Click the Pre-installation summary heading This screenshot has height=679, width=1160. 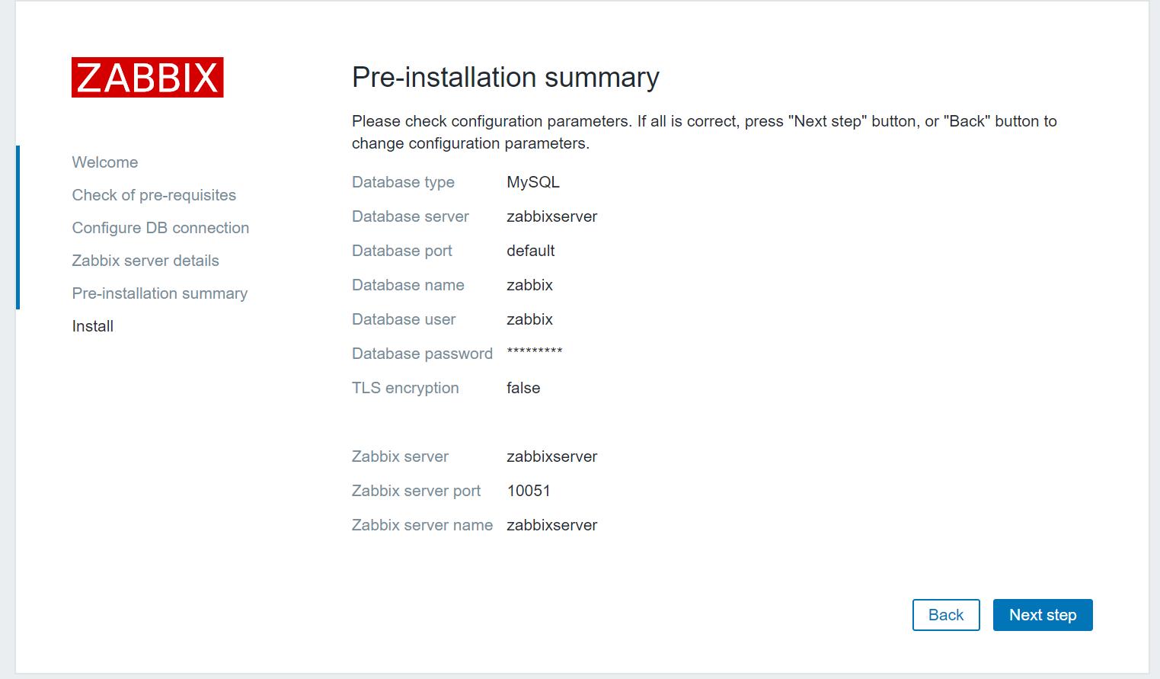(506, 77)
